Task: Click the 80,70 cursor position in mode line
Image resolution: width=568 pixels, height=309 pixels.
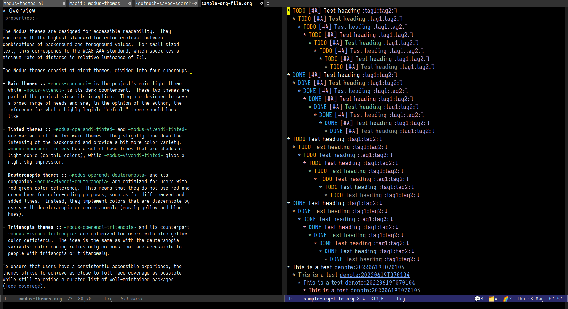Action: 85,299
